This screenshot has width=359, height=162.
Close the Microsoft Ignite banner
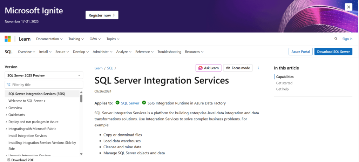tap(348, 7)
